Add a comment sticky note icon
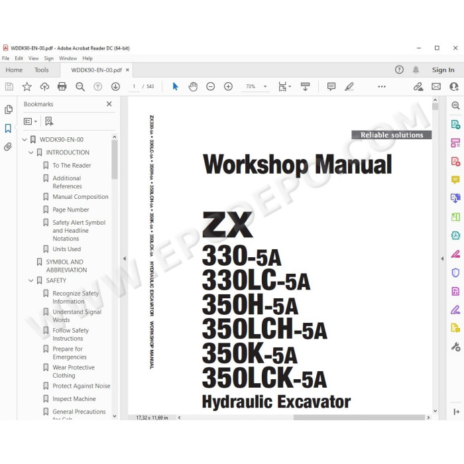464x464 pixels. [331, 86]
